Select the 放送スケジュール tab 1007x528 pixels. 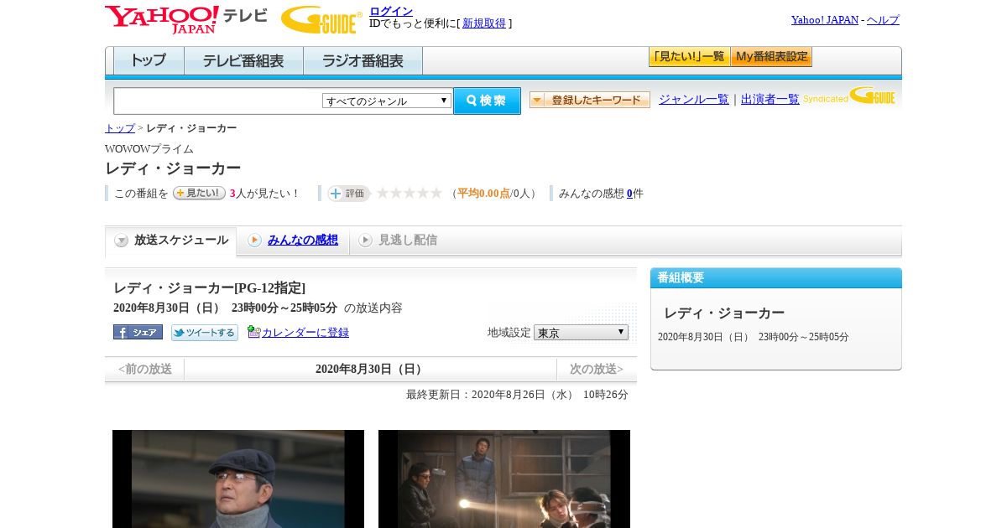(x=170, y=241)
